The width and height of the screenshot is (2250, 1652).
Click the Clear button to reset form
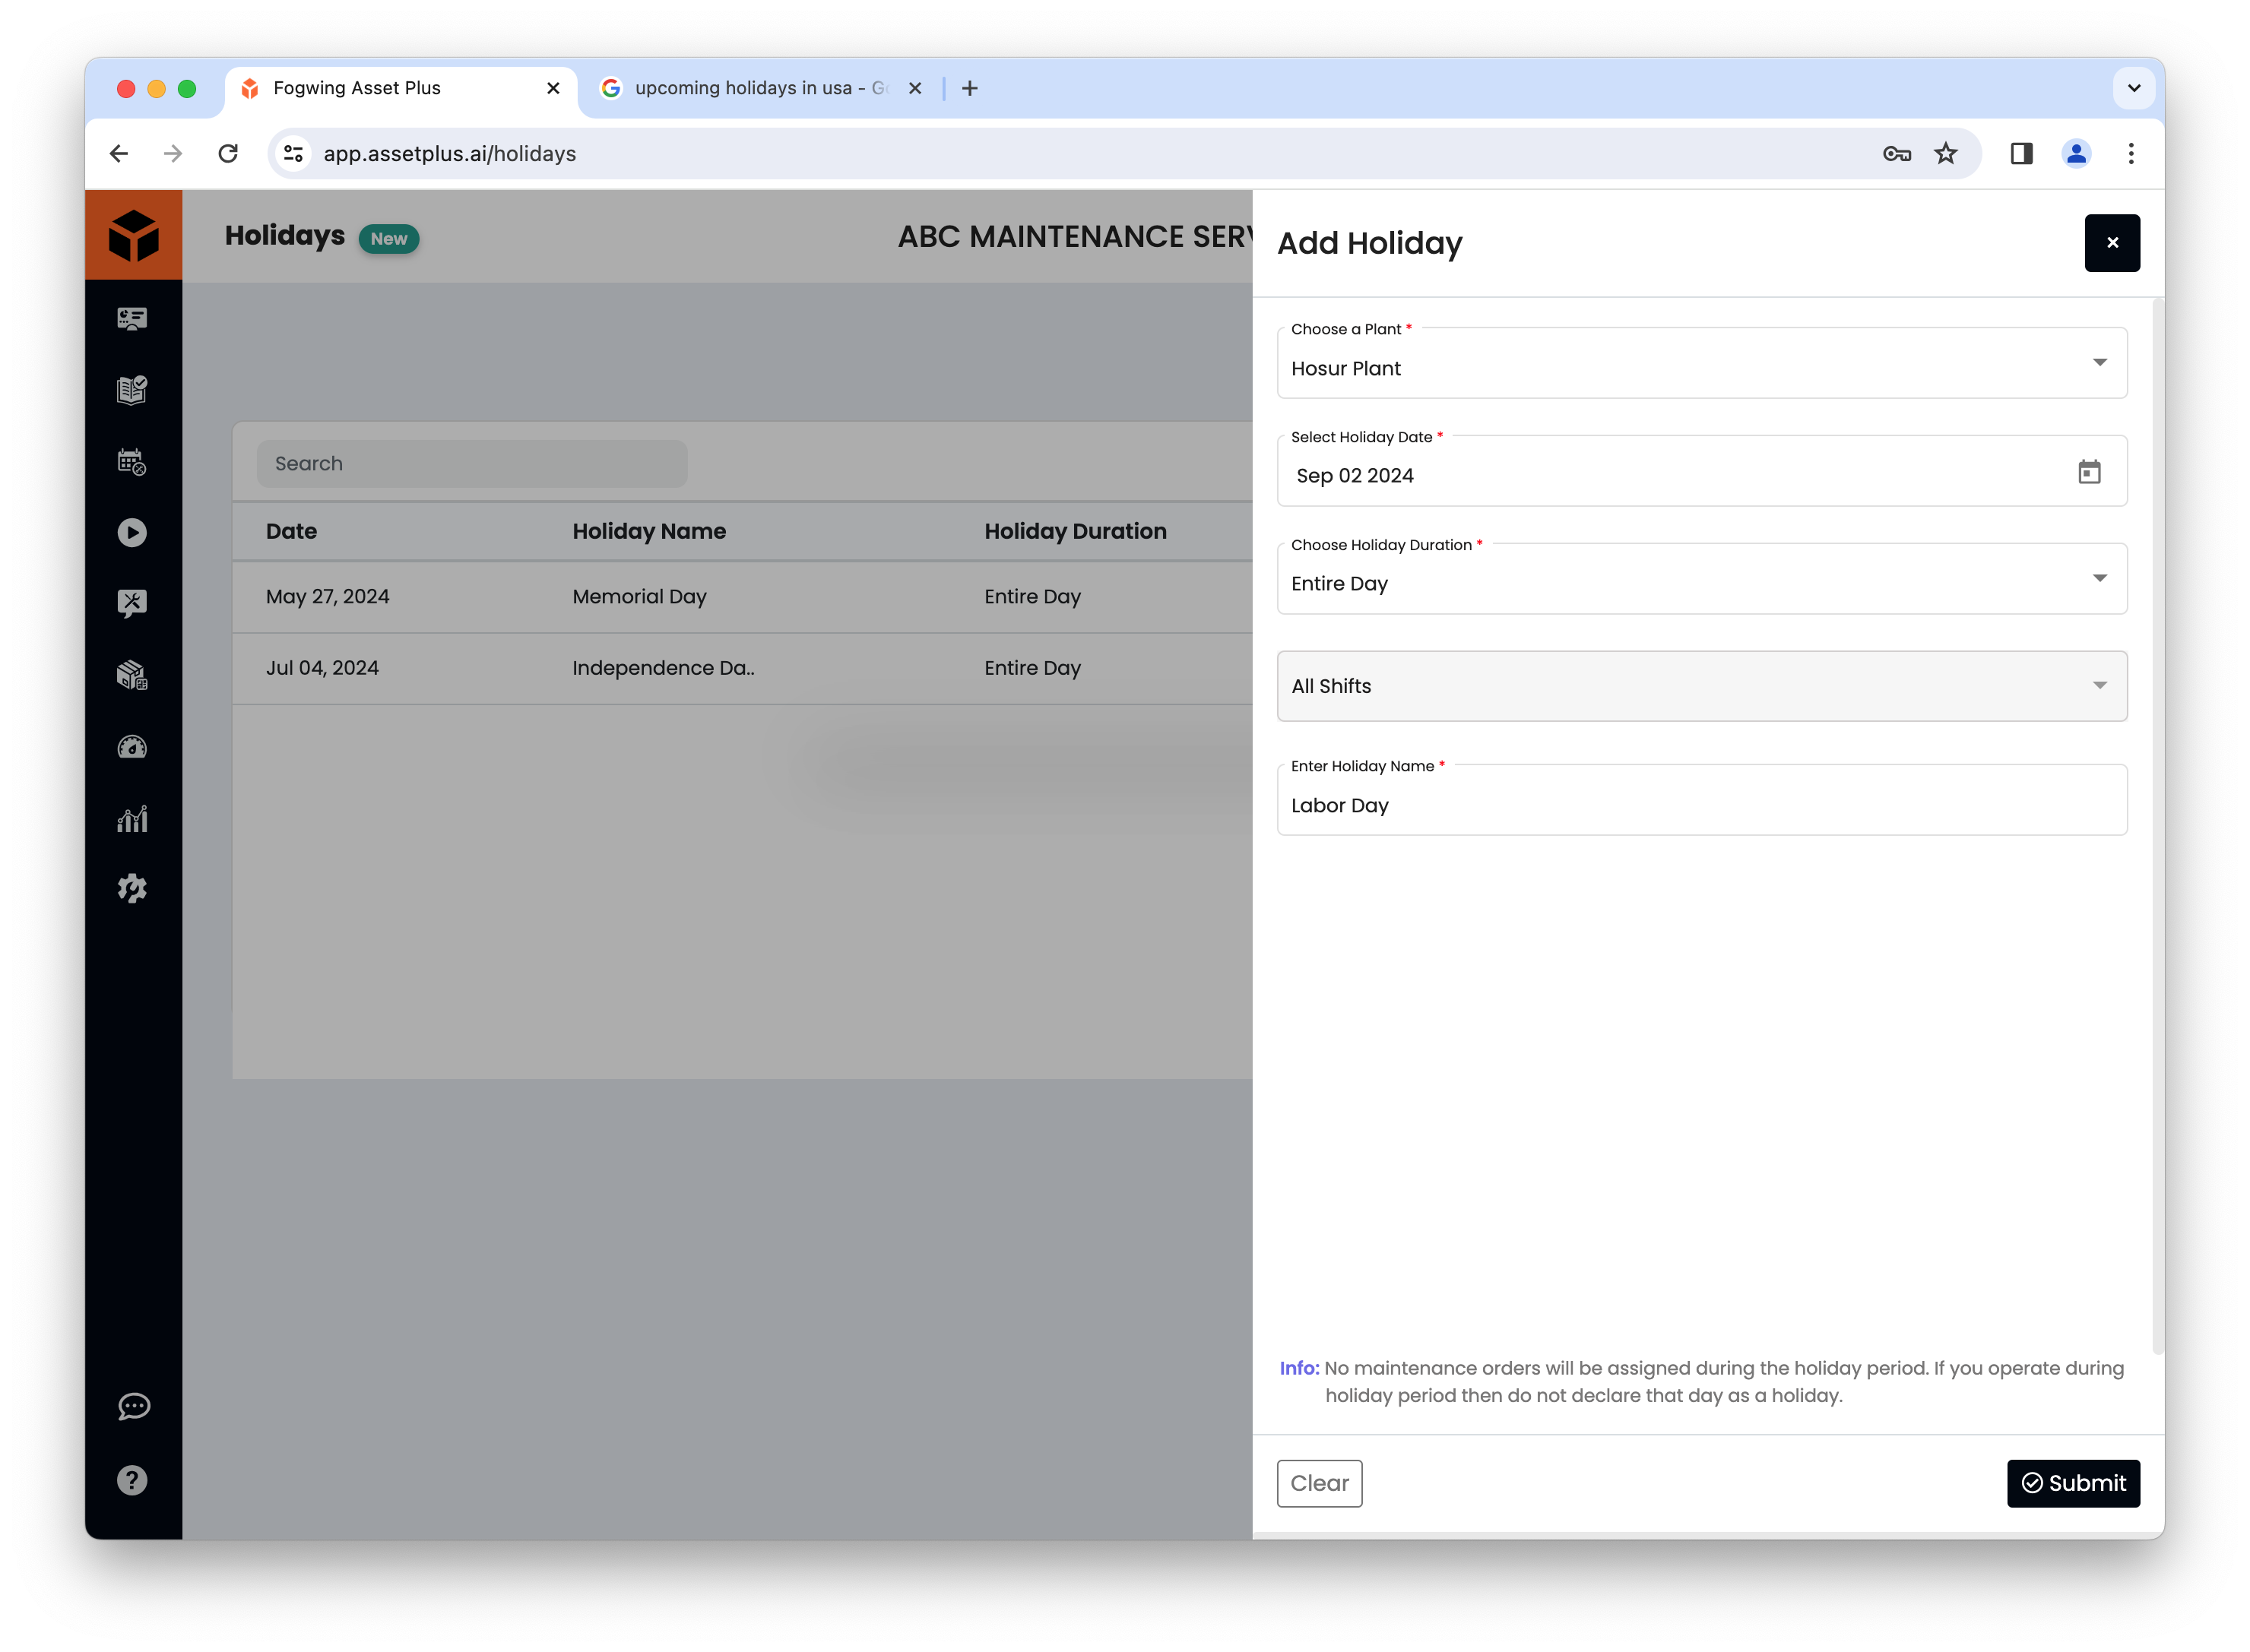(x=1320, y=1483)
